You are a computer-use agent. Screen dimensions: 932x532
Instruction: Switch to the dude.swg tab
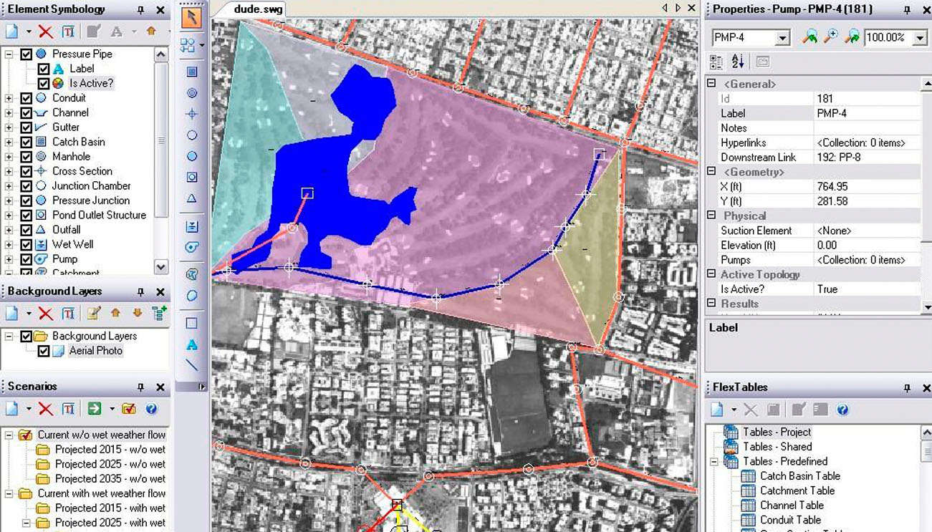(x=258, y=9)
